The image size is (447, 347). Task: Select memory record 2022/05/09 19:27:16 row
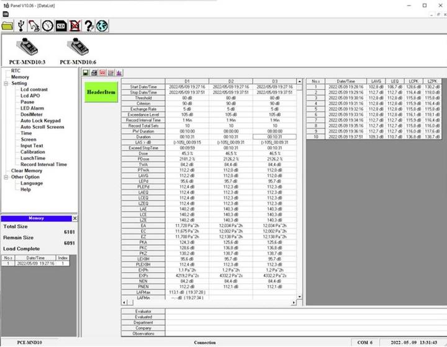tap(35, 264)
